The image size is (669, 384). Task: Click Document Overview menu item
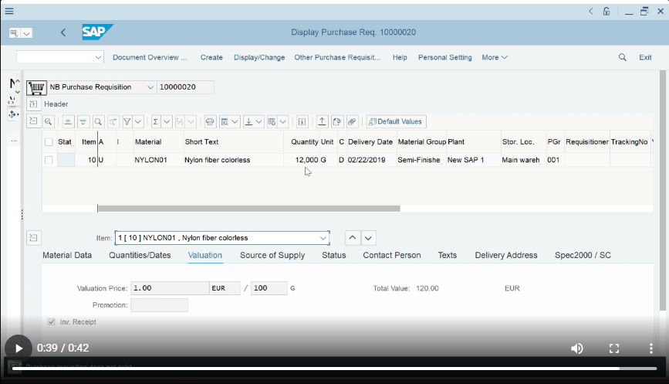click(x=150, y=57)
